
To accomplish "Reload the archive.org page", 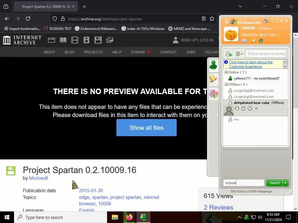I will coord(28,19).
